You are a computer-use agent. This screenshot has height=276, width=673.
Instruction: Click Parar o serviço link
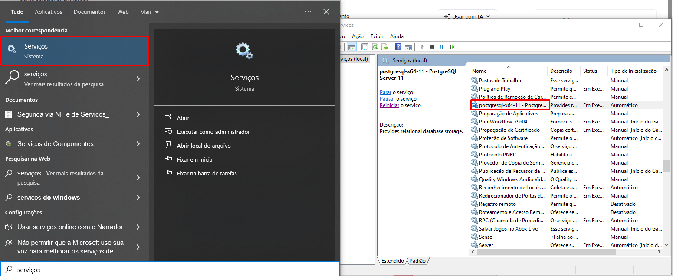(x=396, y=92)
